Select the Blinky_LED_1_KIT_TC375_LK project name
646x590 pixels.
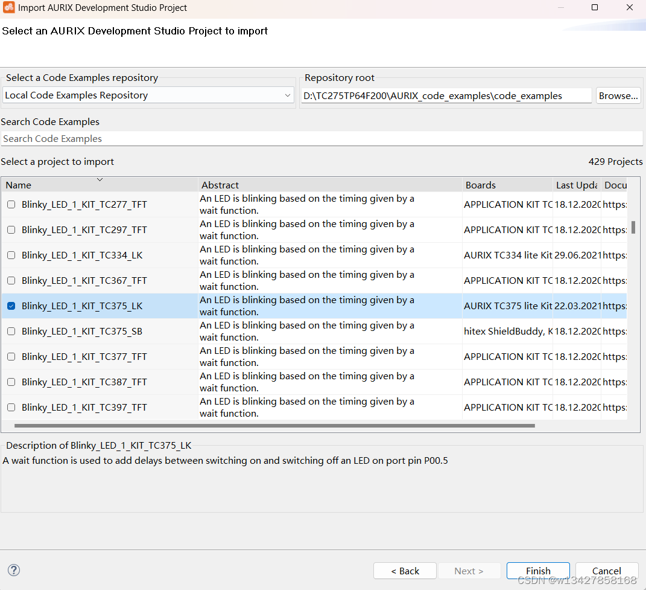[82, 306]
